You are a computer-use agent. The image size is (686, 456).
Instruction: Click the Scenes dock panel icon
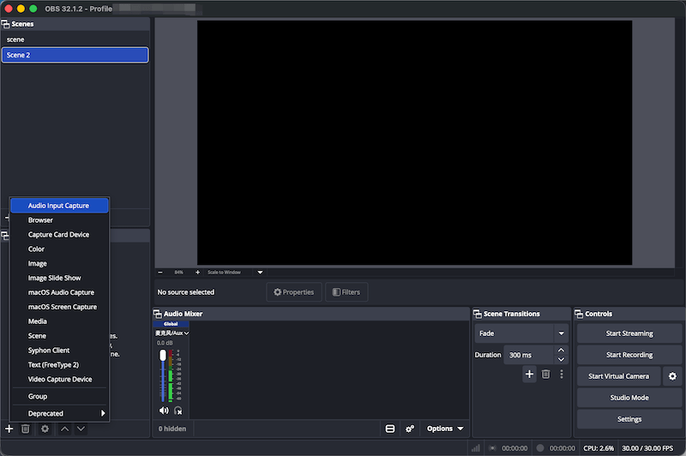(6, 24)
